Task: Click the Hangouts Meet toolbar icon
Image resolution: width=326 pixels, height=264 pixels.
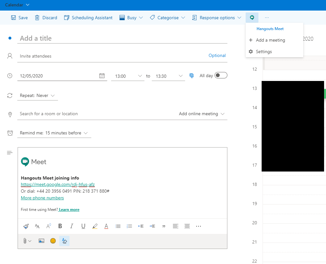Action: tap(252, 18)
